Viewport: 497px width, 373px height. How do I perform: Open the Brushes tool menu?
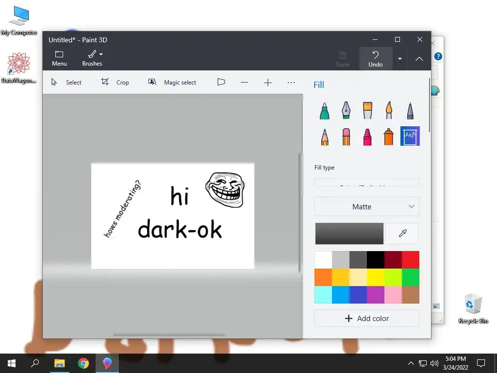[x=92, y=58]
